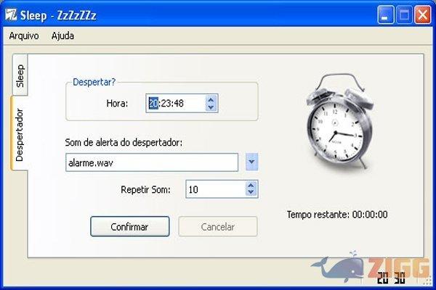Image resolution: width=436 pixels, height=290 pixels.
Task: Click the Repetir Som: label
Action: (145, 190)
